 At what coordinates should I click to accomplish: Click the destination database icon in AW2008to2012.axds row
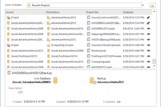click(49, 29)
